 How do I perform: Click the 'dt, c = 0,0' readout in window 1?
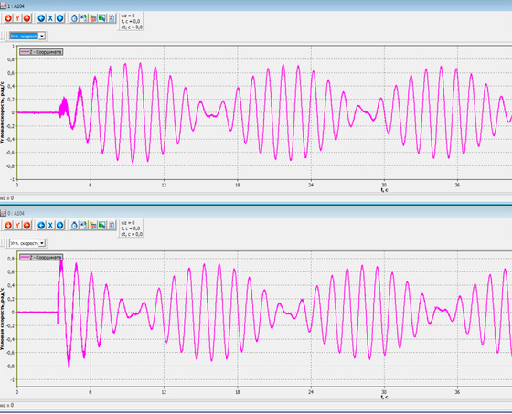pyautogui.click(x=132, y=27)
